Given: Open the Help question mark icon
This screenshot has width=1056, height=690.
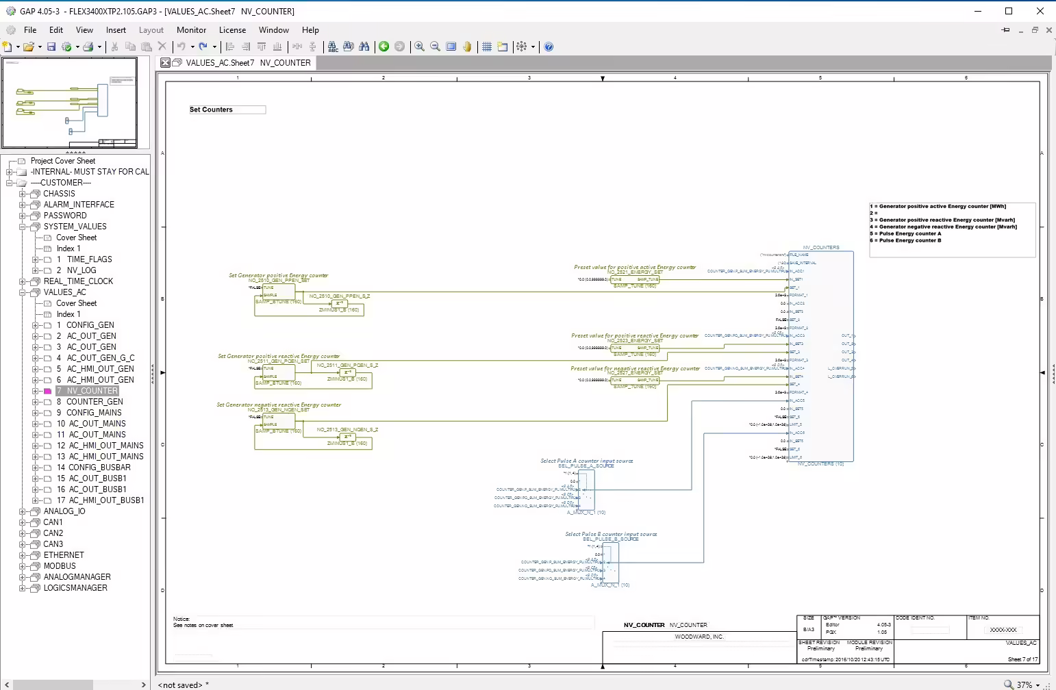Looking at the screenshot, I should [x=549, y=47].
